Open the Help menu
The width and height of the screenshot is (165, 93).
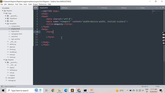click(x=49, y=4)
